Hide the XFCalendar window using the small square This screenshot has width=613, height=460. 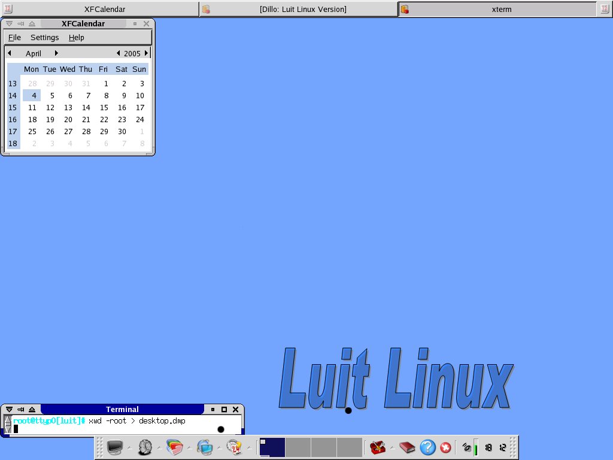coord(135,23)
